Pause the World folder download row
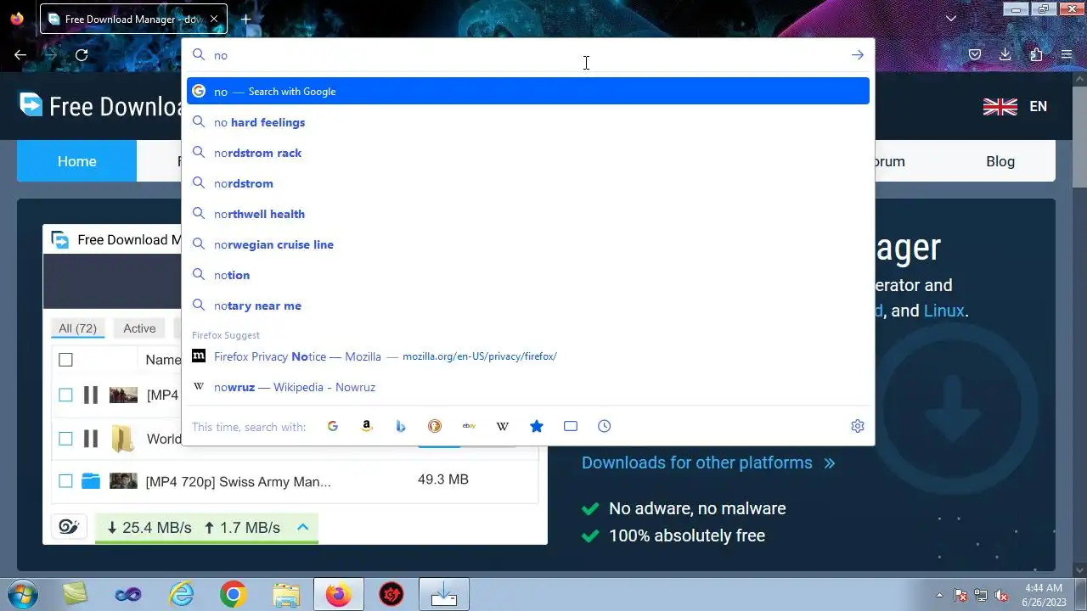 point(91,439)
